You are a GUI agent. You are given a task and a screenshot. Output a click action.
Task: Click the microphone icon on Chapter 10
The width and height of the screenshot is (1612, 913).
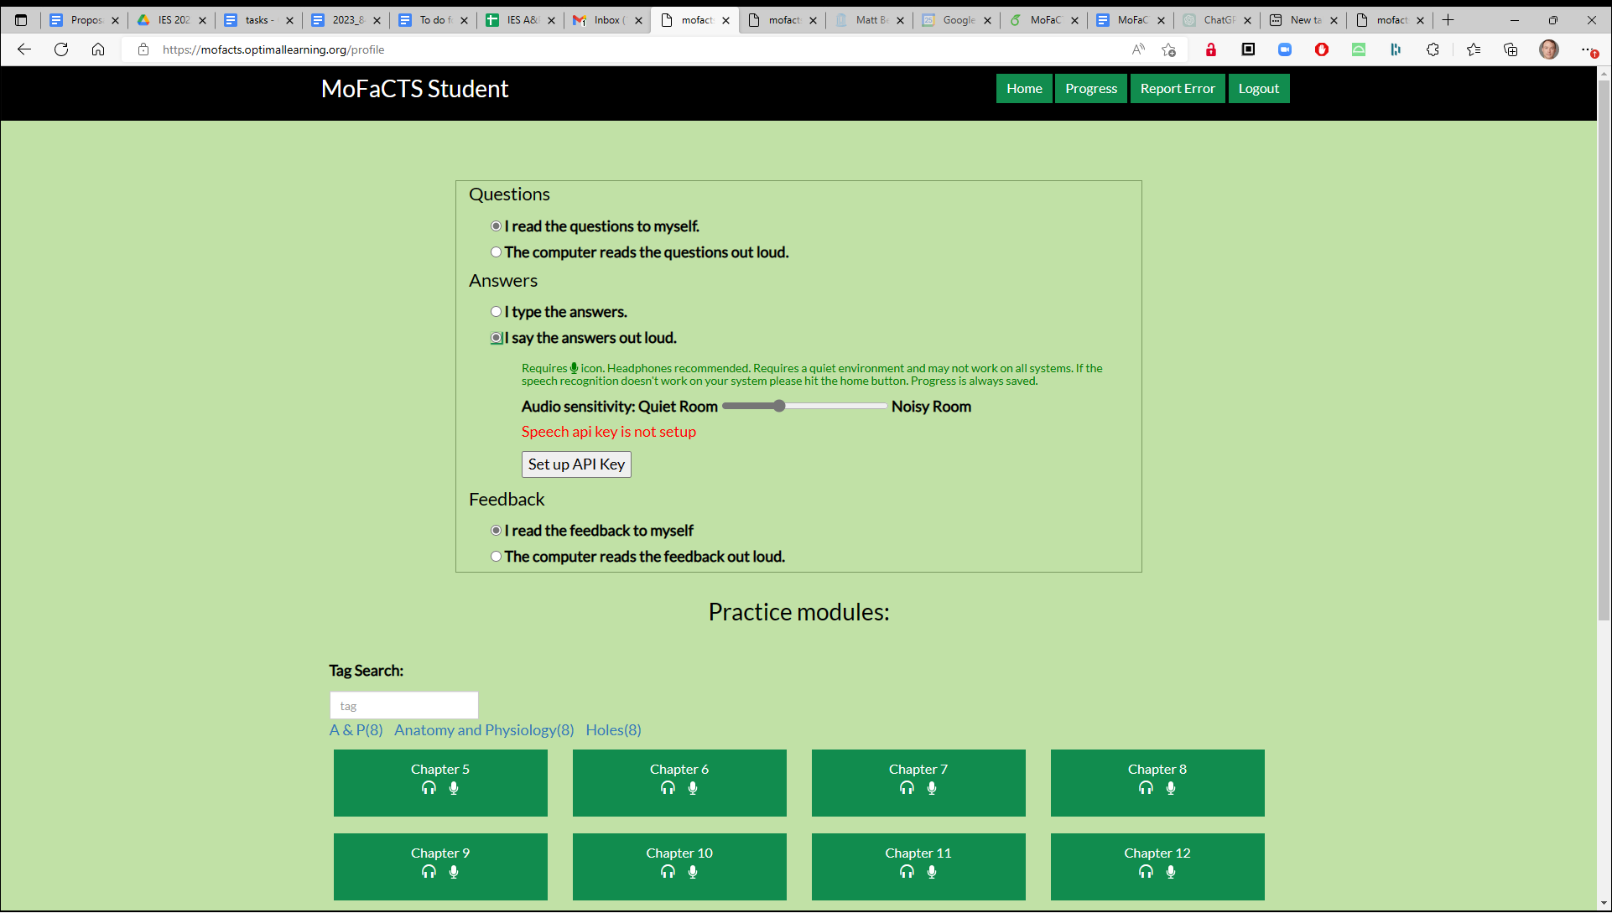coord(693,871)
